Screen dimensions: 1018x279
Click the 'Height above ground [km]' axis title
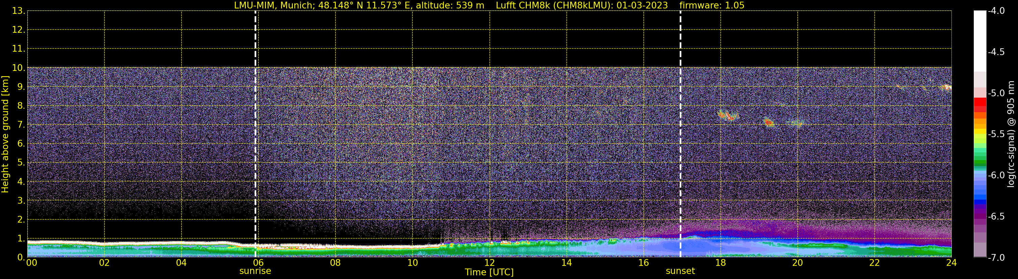point(5,134)
